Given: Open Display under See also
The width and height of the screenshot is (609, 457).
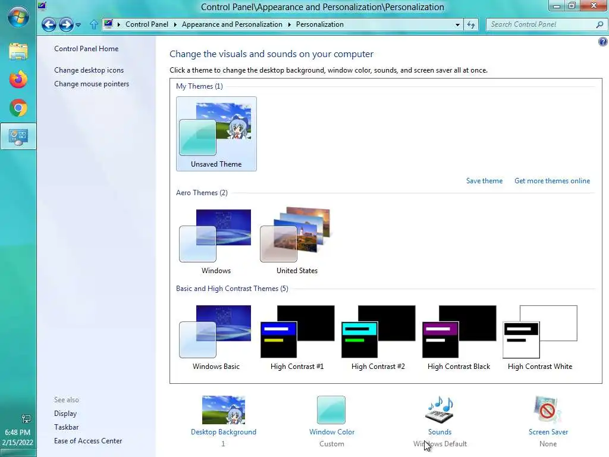Looking at the screenshot, I should coord(65,414).
